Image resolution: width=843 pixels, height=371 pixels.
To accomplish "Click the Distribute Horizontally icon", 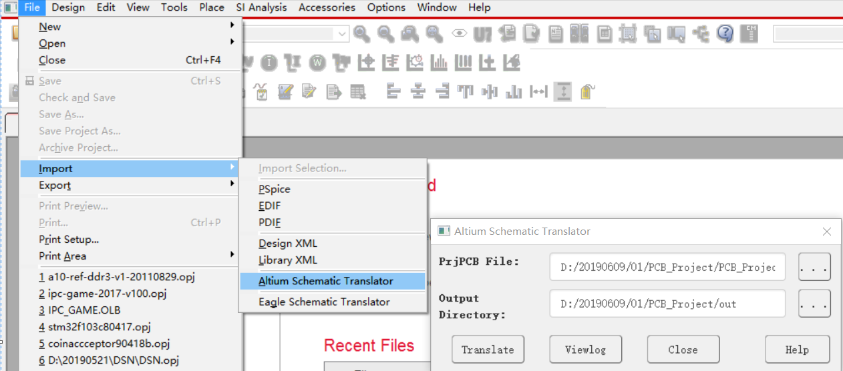I will point(538,91).
